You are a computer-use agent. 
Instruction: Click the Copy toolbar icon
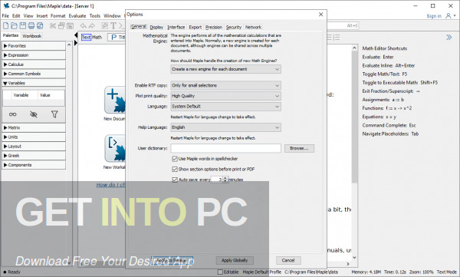pos(61,26)
